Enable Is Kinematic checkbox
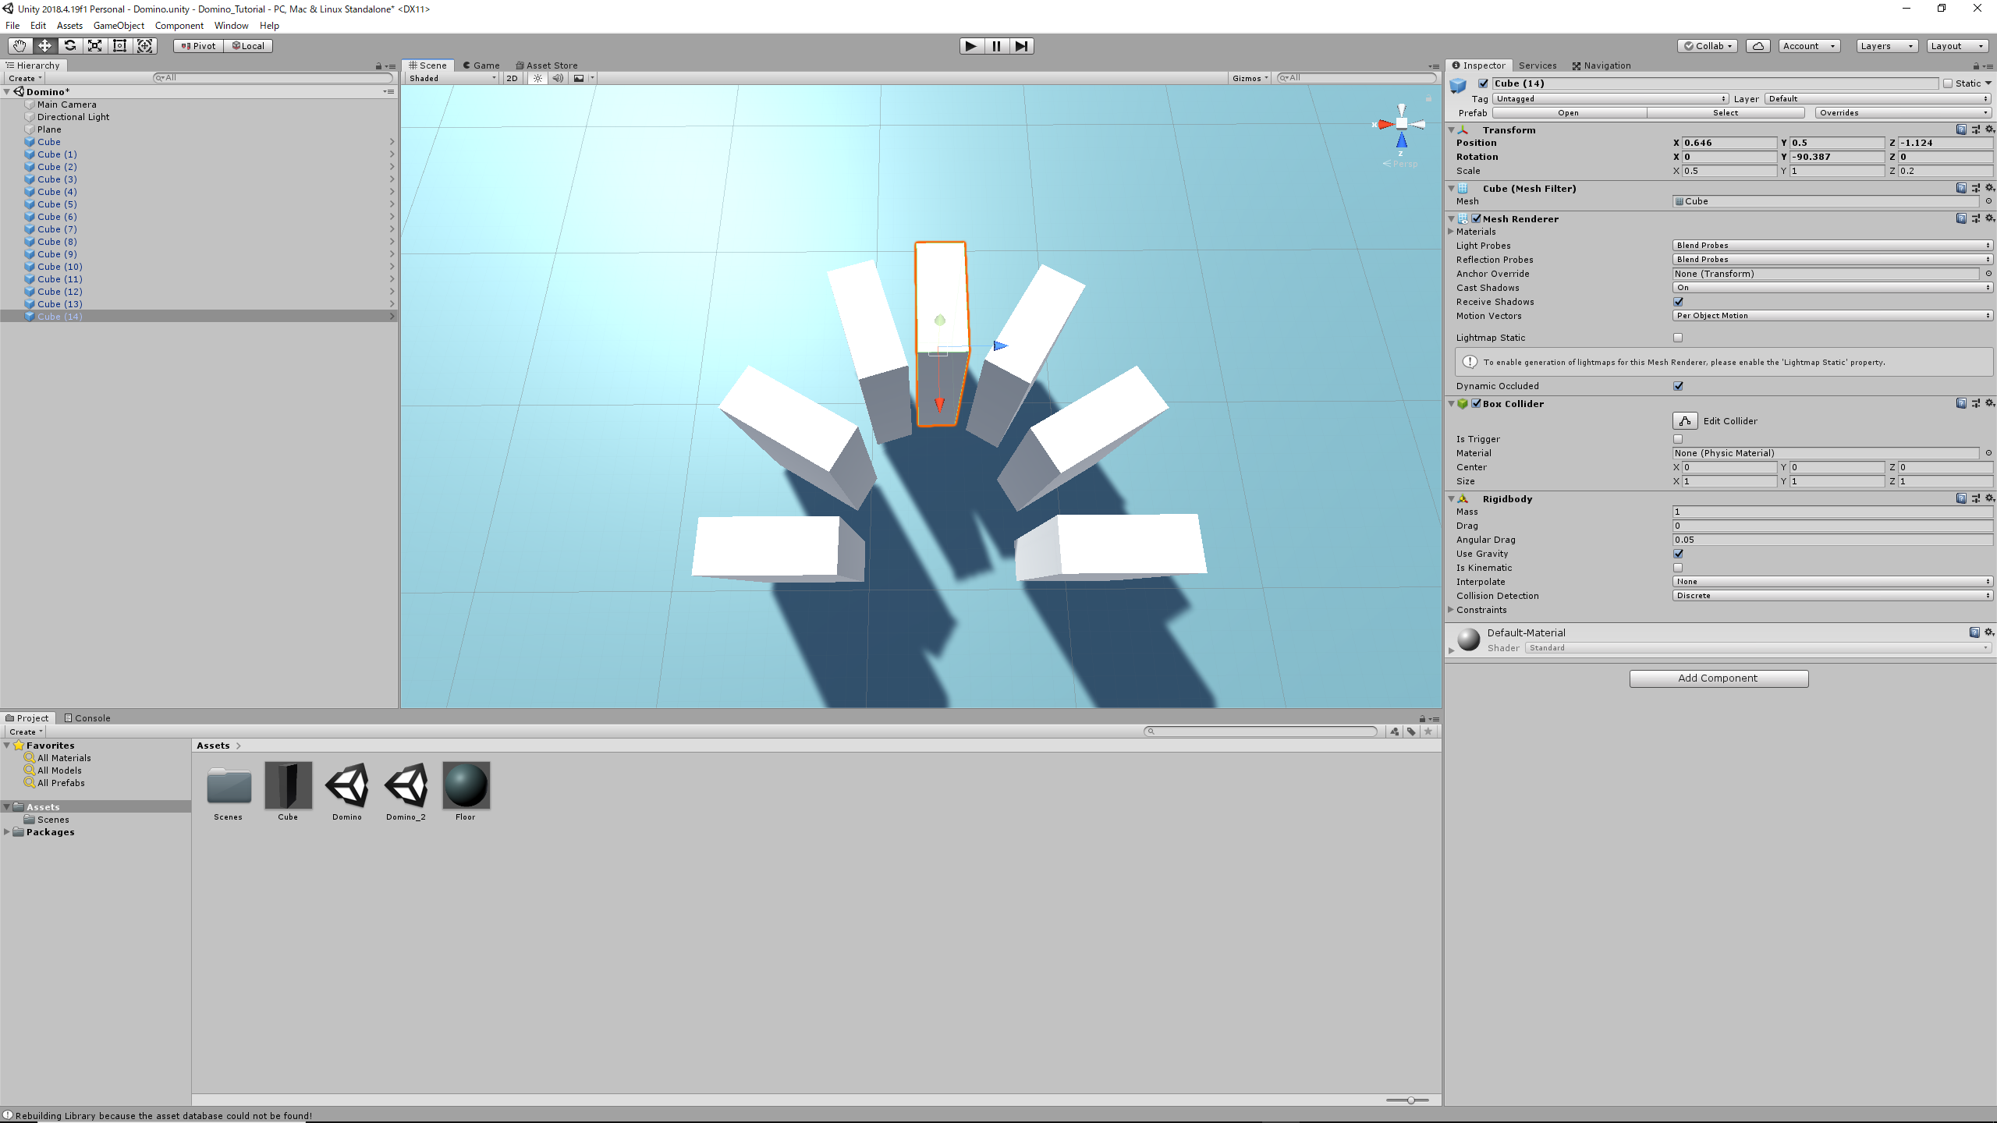The height and width of the screenshot is (1123, 1997). (1678, 568)
